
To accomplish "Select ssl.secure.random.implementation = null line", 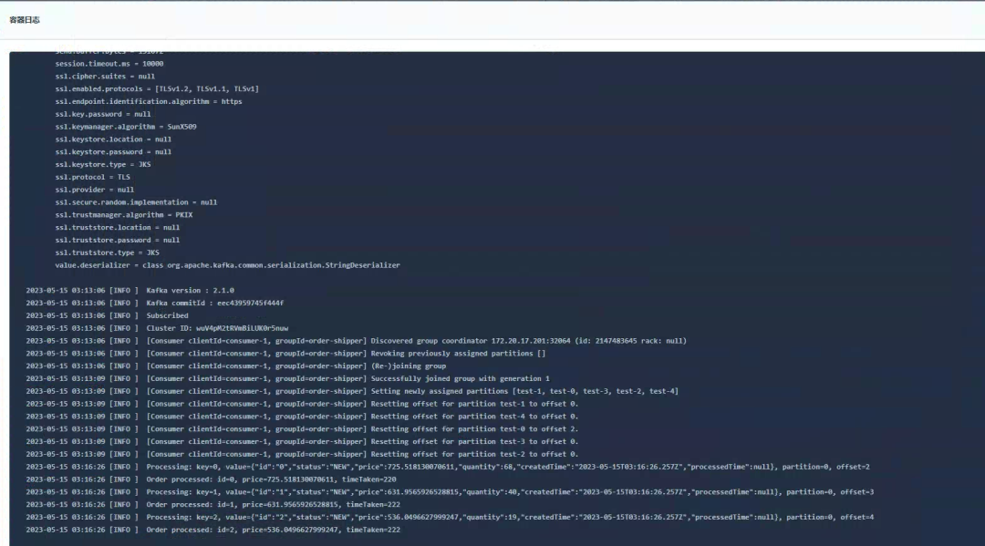I will point(136,202).
